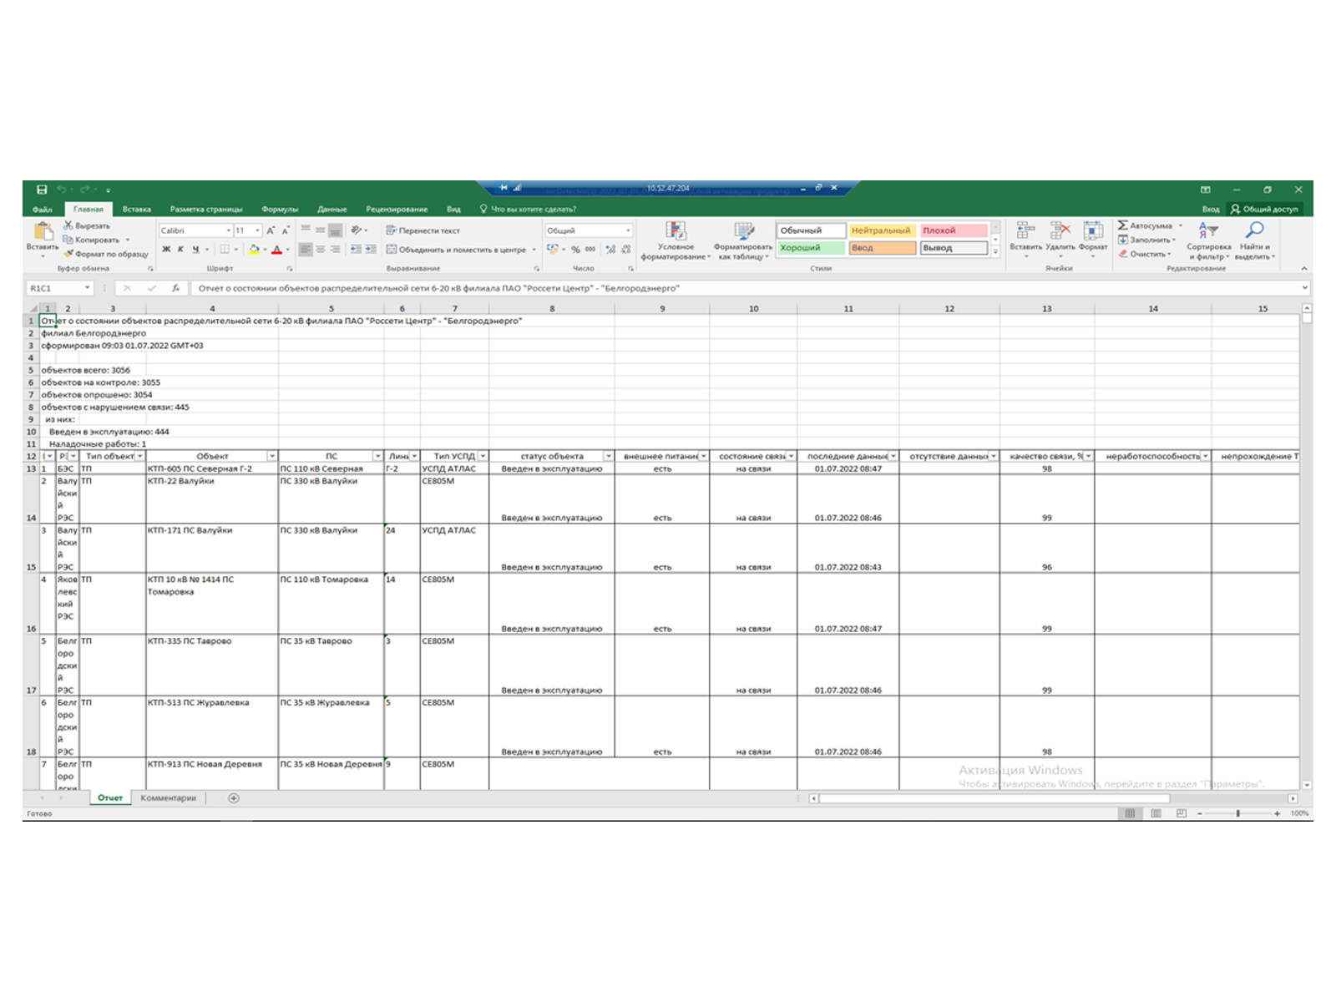Switch to Данные ribbon tab
1336x1002 pixels.
pos(332,210)
